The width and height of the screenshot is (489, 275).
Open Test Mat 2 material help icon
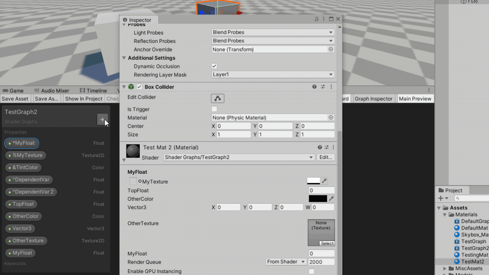coord(320,147)
